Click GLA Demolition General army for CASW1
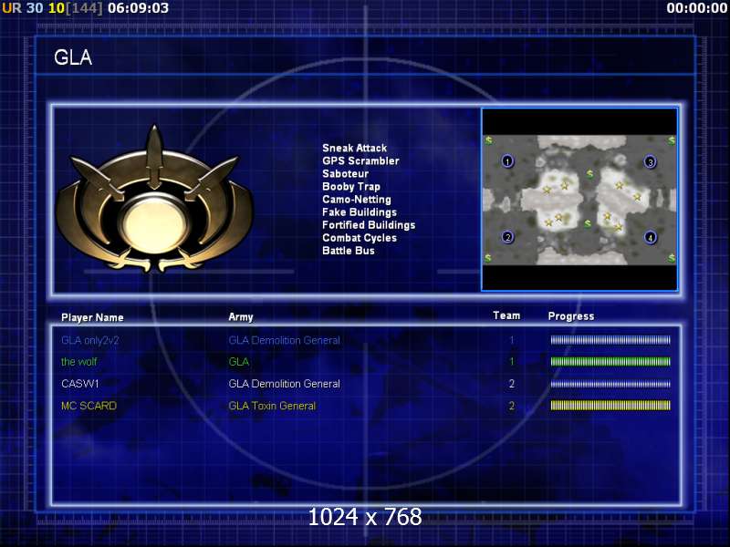 [284, 384]
